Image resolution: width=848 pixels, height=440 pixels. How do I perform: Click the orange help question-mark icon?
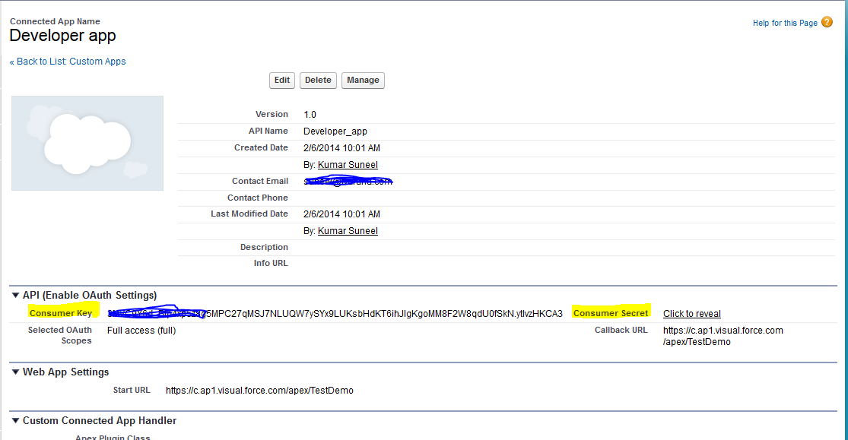(826, 23)
